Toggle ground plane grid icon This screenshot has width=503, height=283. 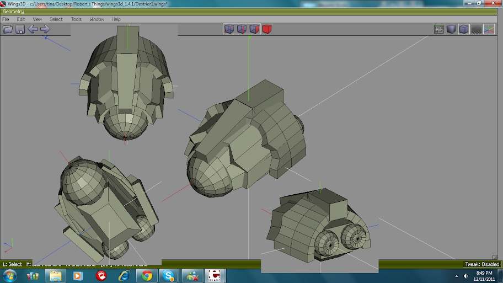point(477,29)
